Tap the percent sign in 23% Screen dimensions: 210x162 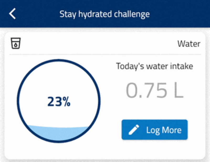click(66, 102)
